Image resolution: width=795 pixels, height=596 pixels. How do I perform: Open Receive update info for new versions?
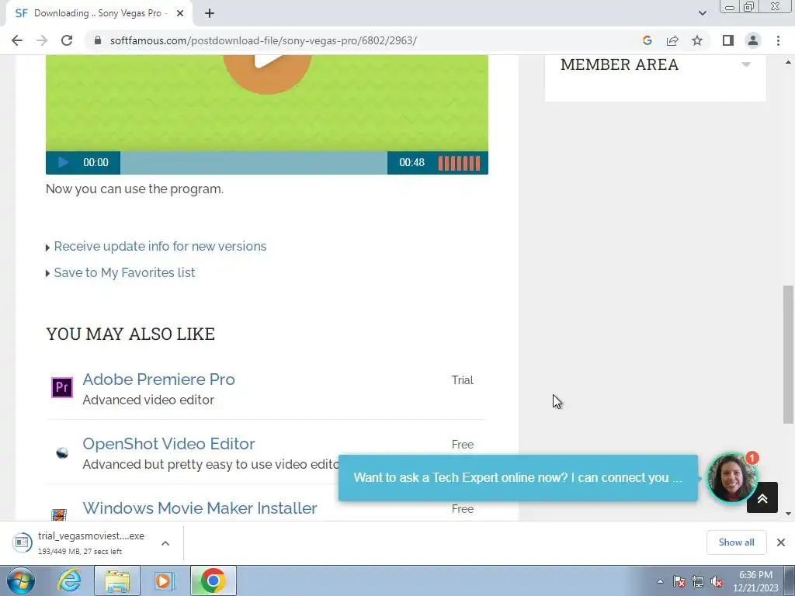click(160, 246)
